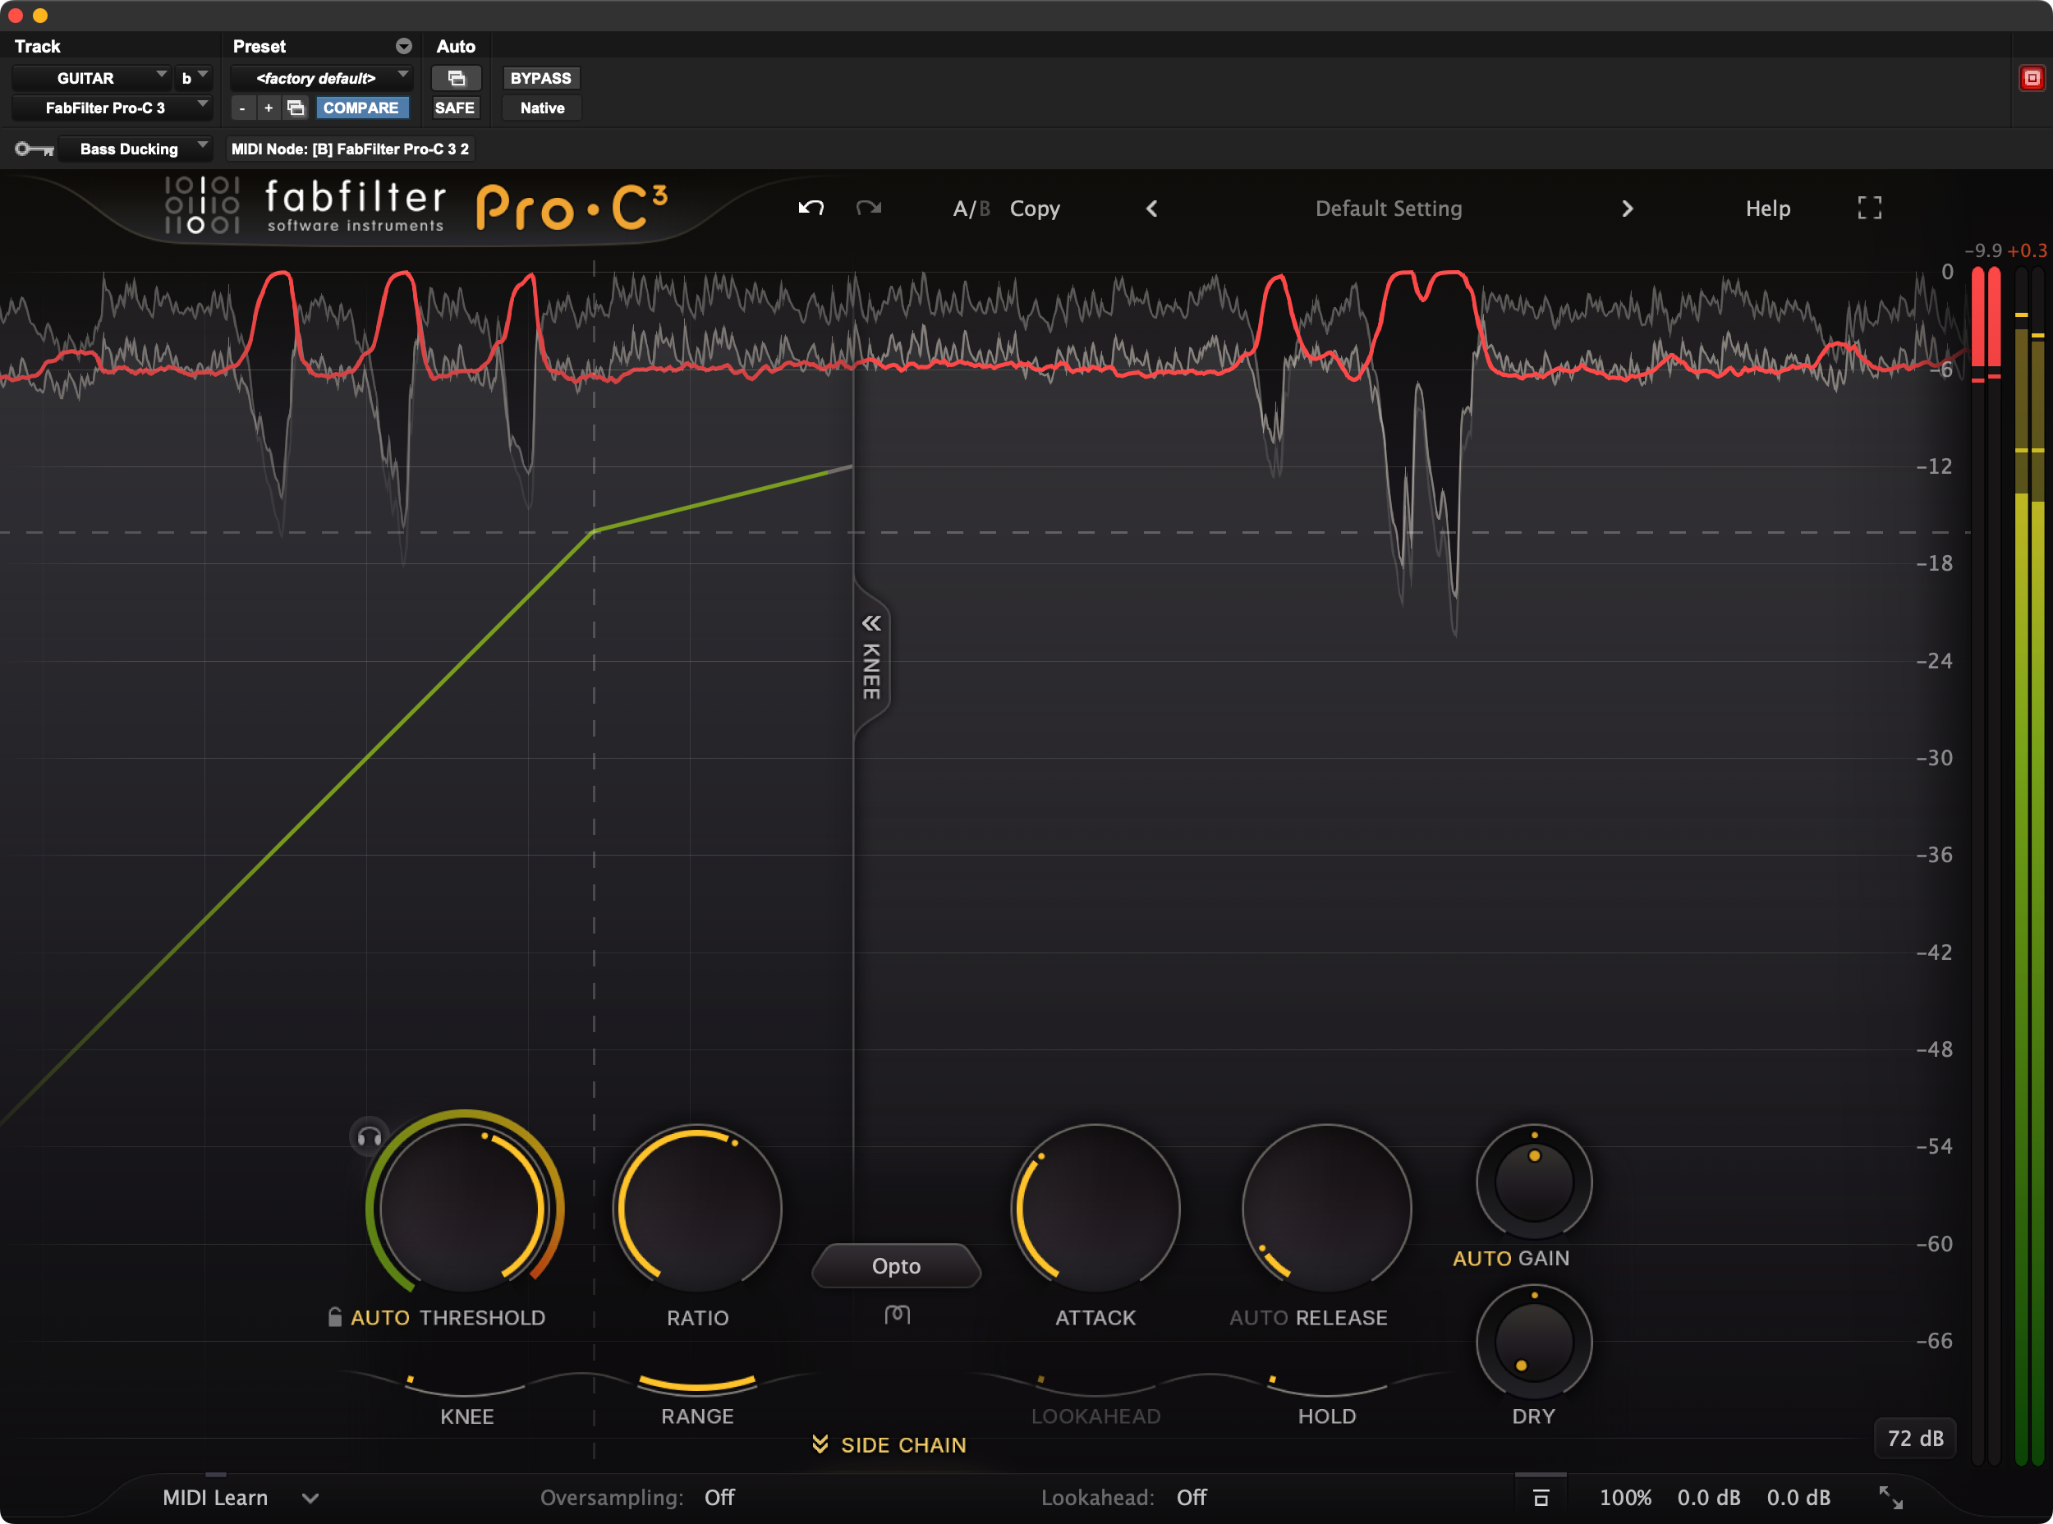Toggle the A/B state switch
The height and width of the screenshot is (1524, 2053).
point(971,209)
